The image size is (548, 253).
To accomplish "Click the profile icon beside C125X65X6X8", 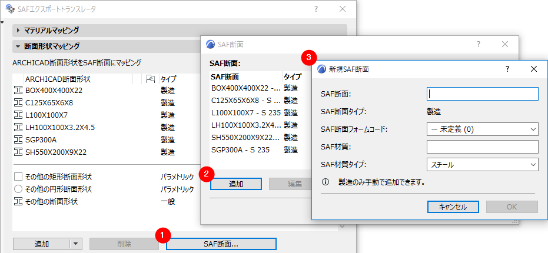I will [18, 103].
